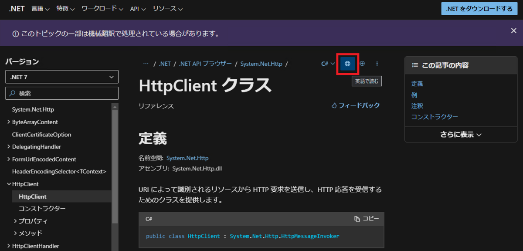The image size is (523, 251).
Task: Click the フィードバック thumbs-up feedback button
Action: 356,105
